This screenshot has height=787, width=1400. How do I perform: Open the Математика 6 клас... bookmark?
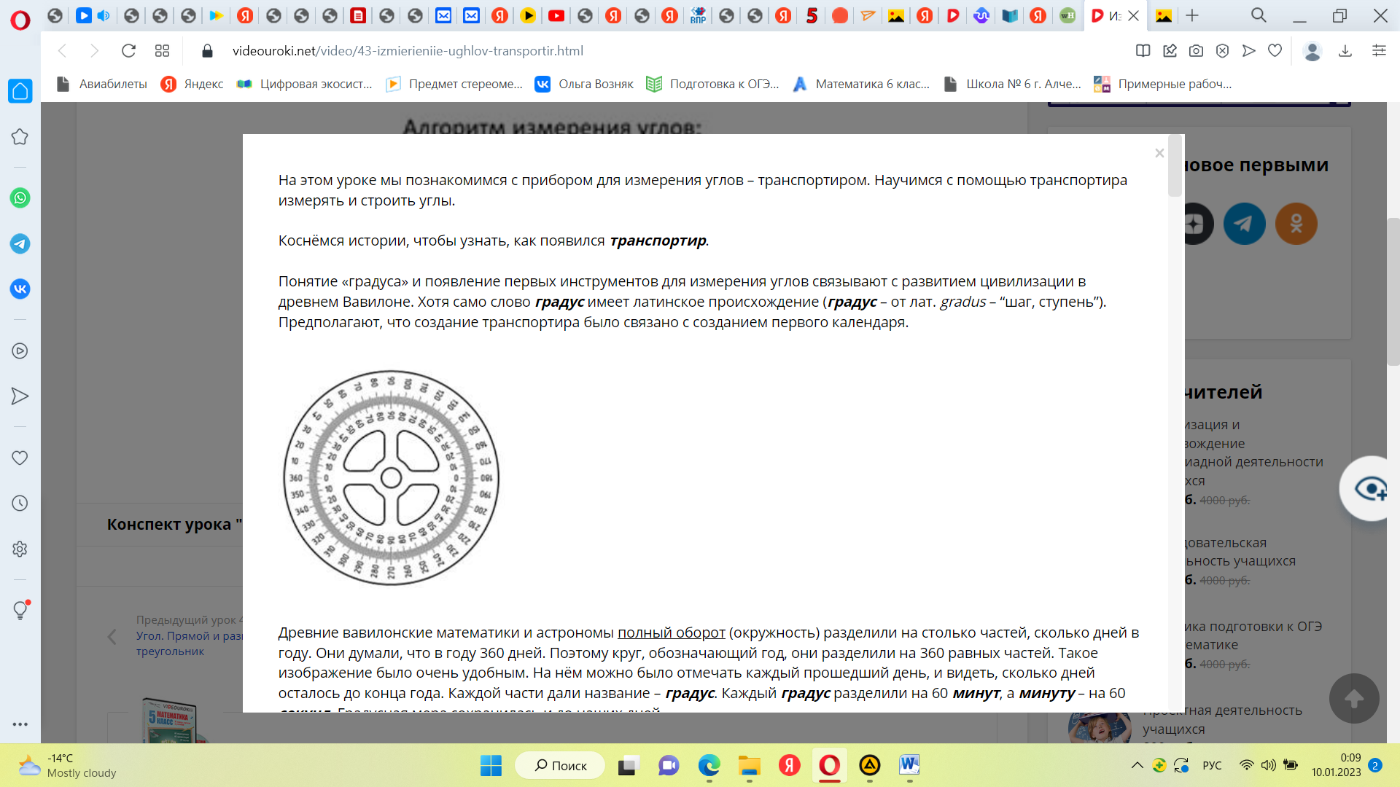tap(862, 84)
